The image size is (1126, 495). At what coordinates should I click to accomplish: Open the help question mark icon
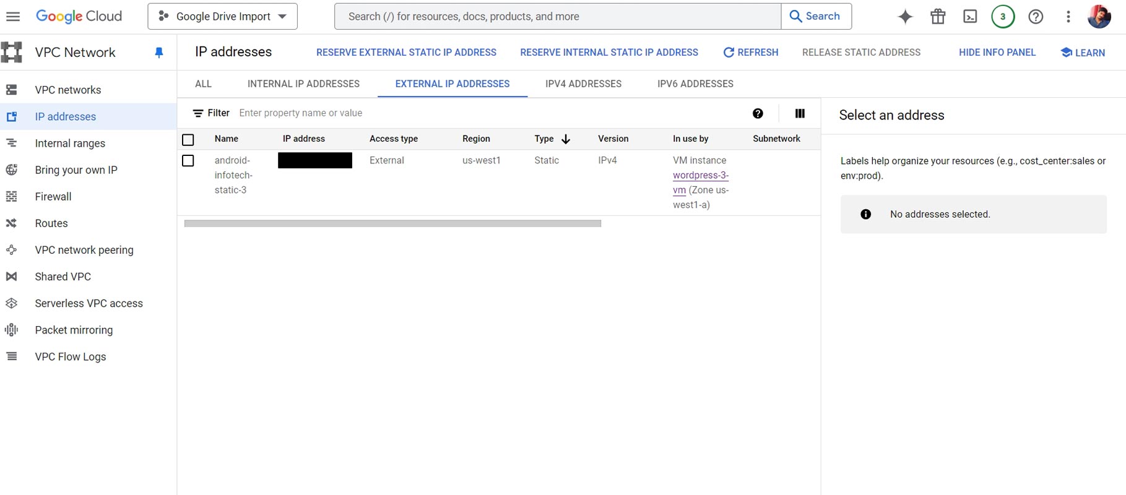tap(1036, 17)
